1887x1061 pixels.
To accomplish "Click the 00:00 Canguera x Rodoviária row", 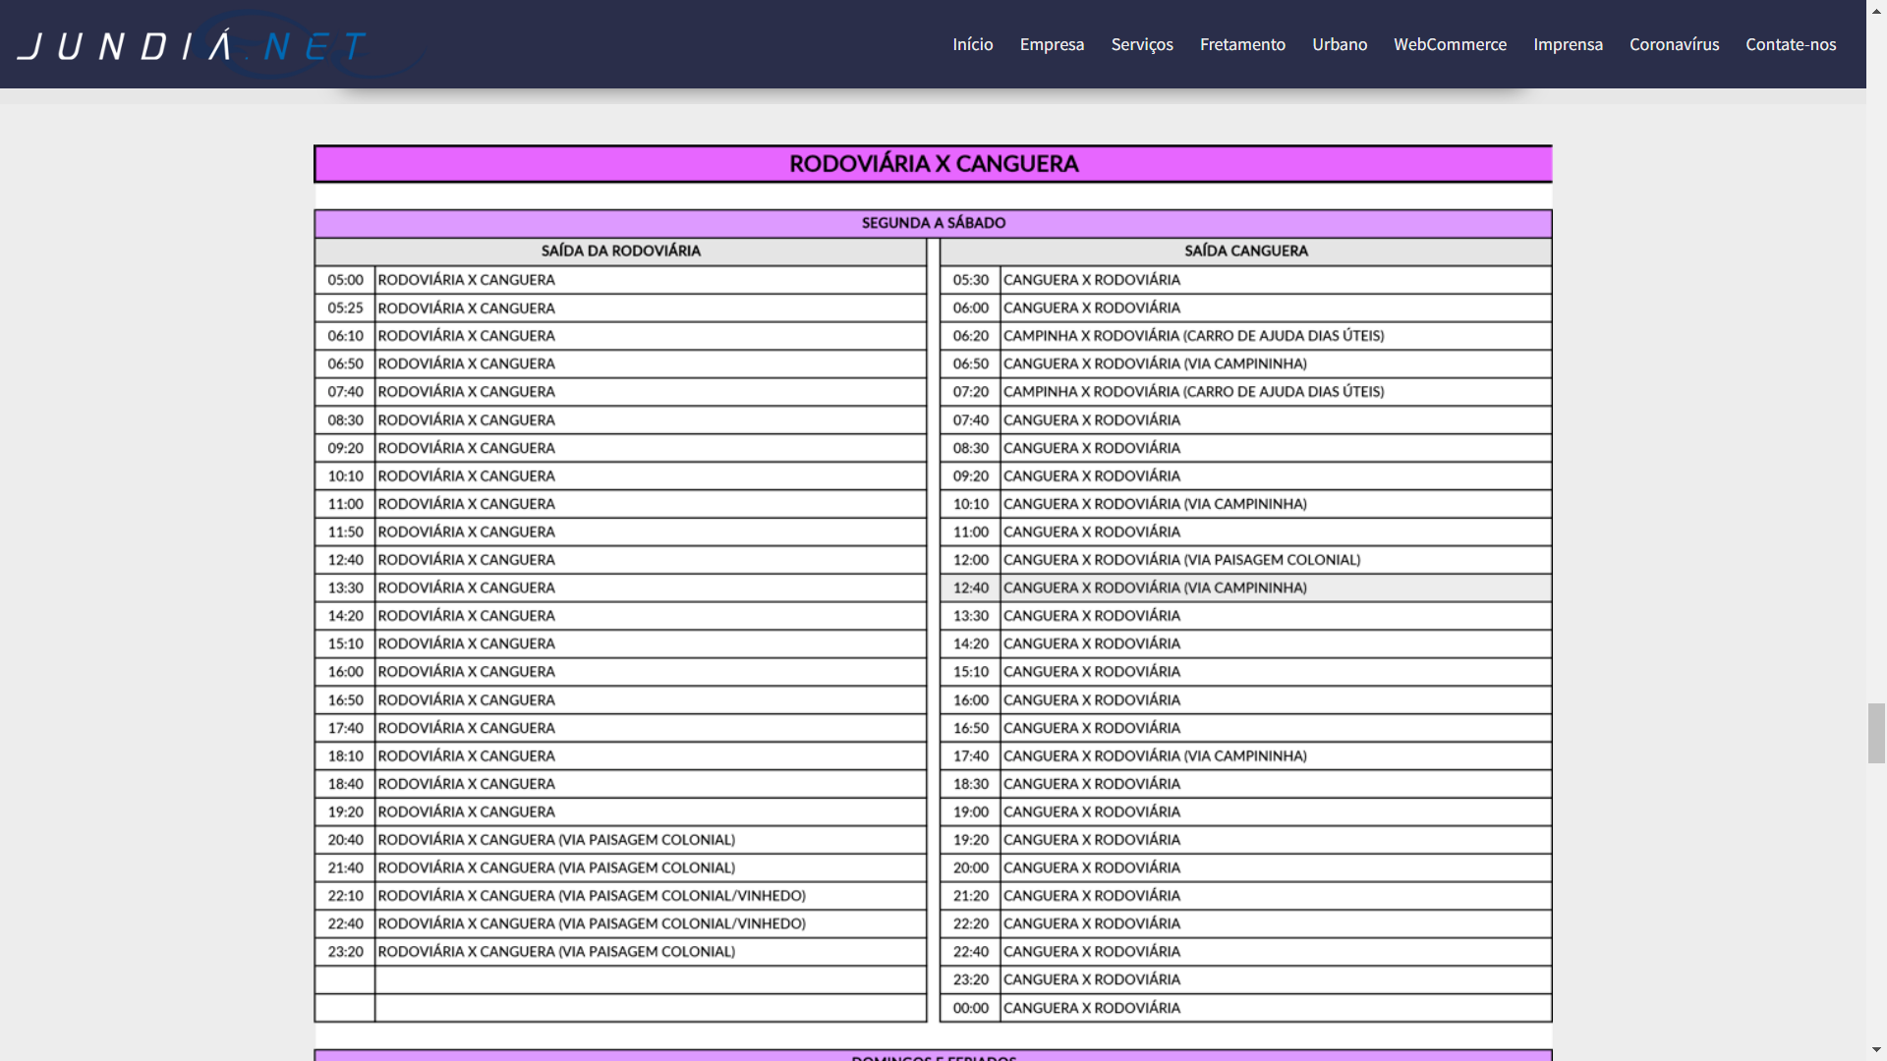I will coord(1091,1008).
